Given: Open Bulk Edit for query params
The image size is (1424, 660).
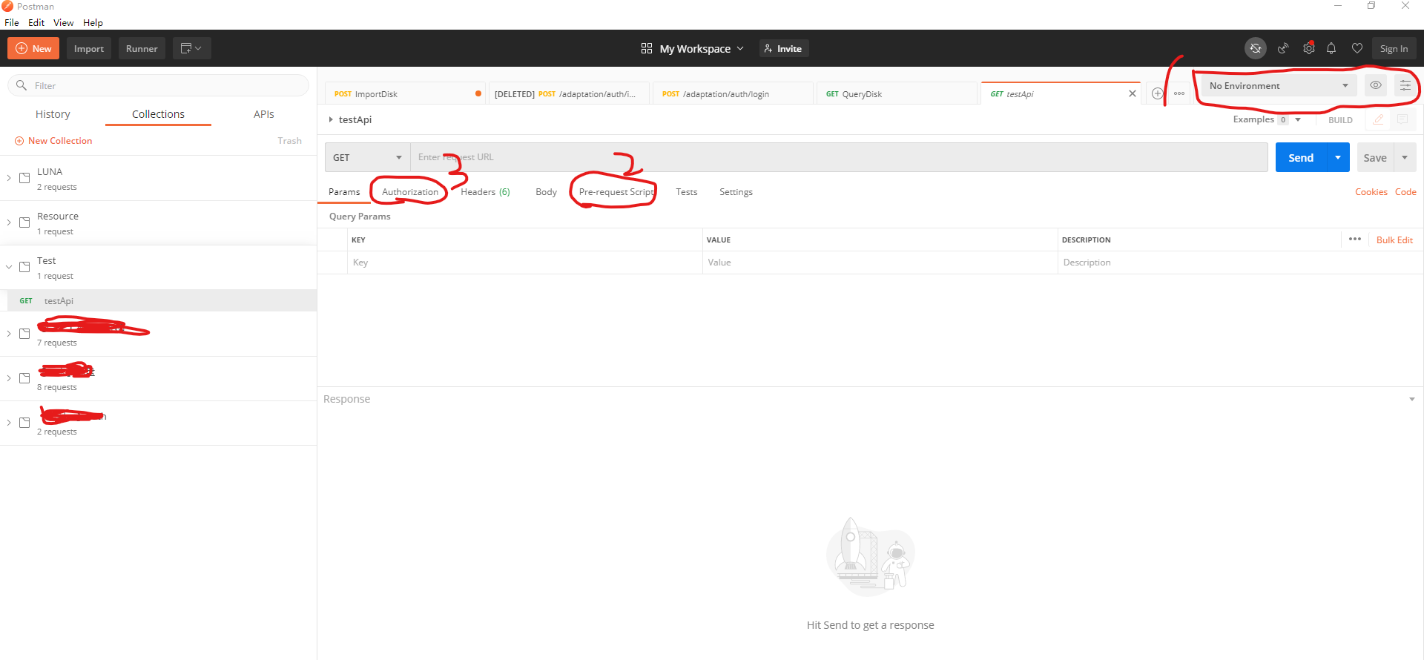Looking at the screenshot, I should (x=1394, y=240).
